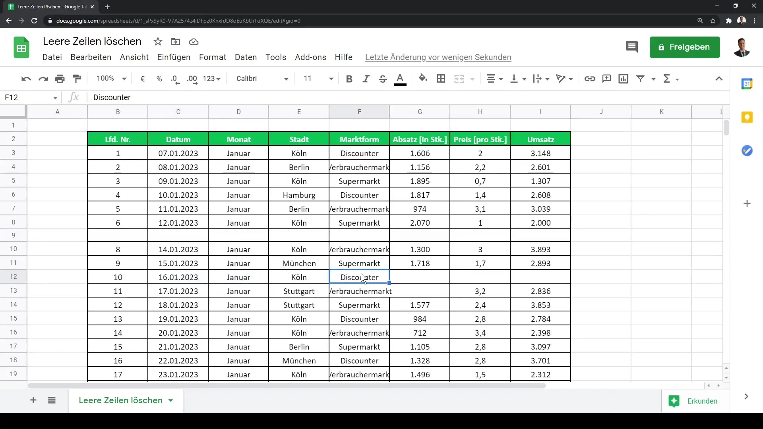
Task: Open the Format menu
Action: [213, 57]
